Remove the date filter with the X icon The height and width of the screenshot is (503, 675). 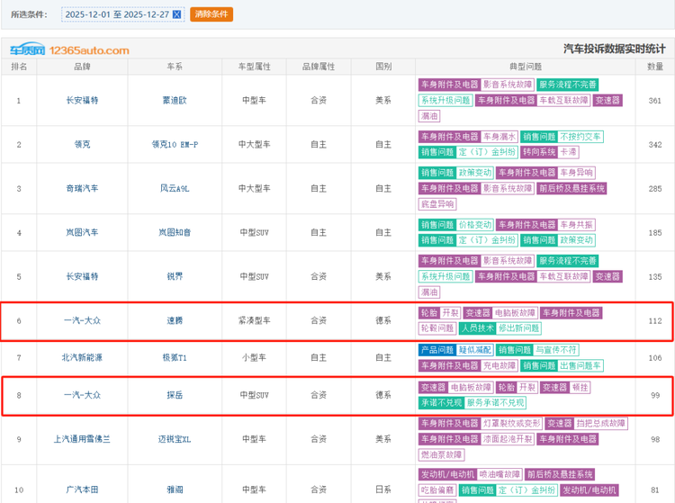pos(176,14)
